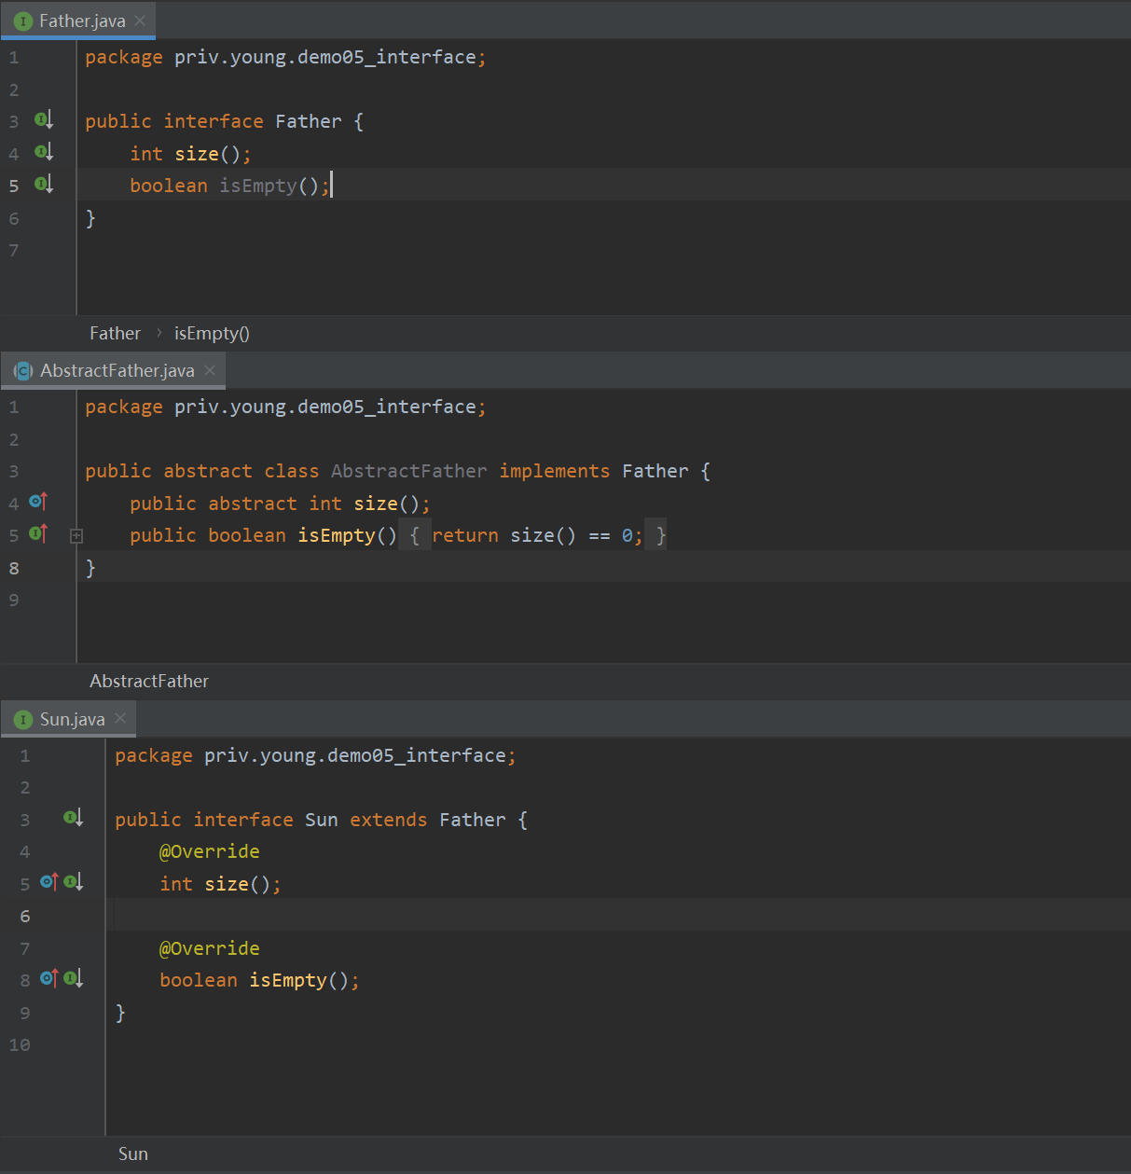Click implements gutter icon beside isEmpty() in AbstractFather

tap(38, 533)
